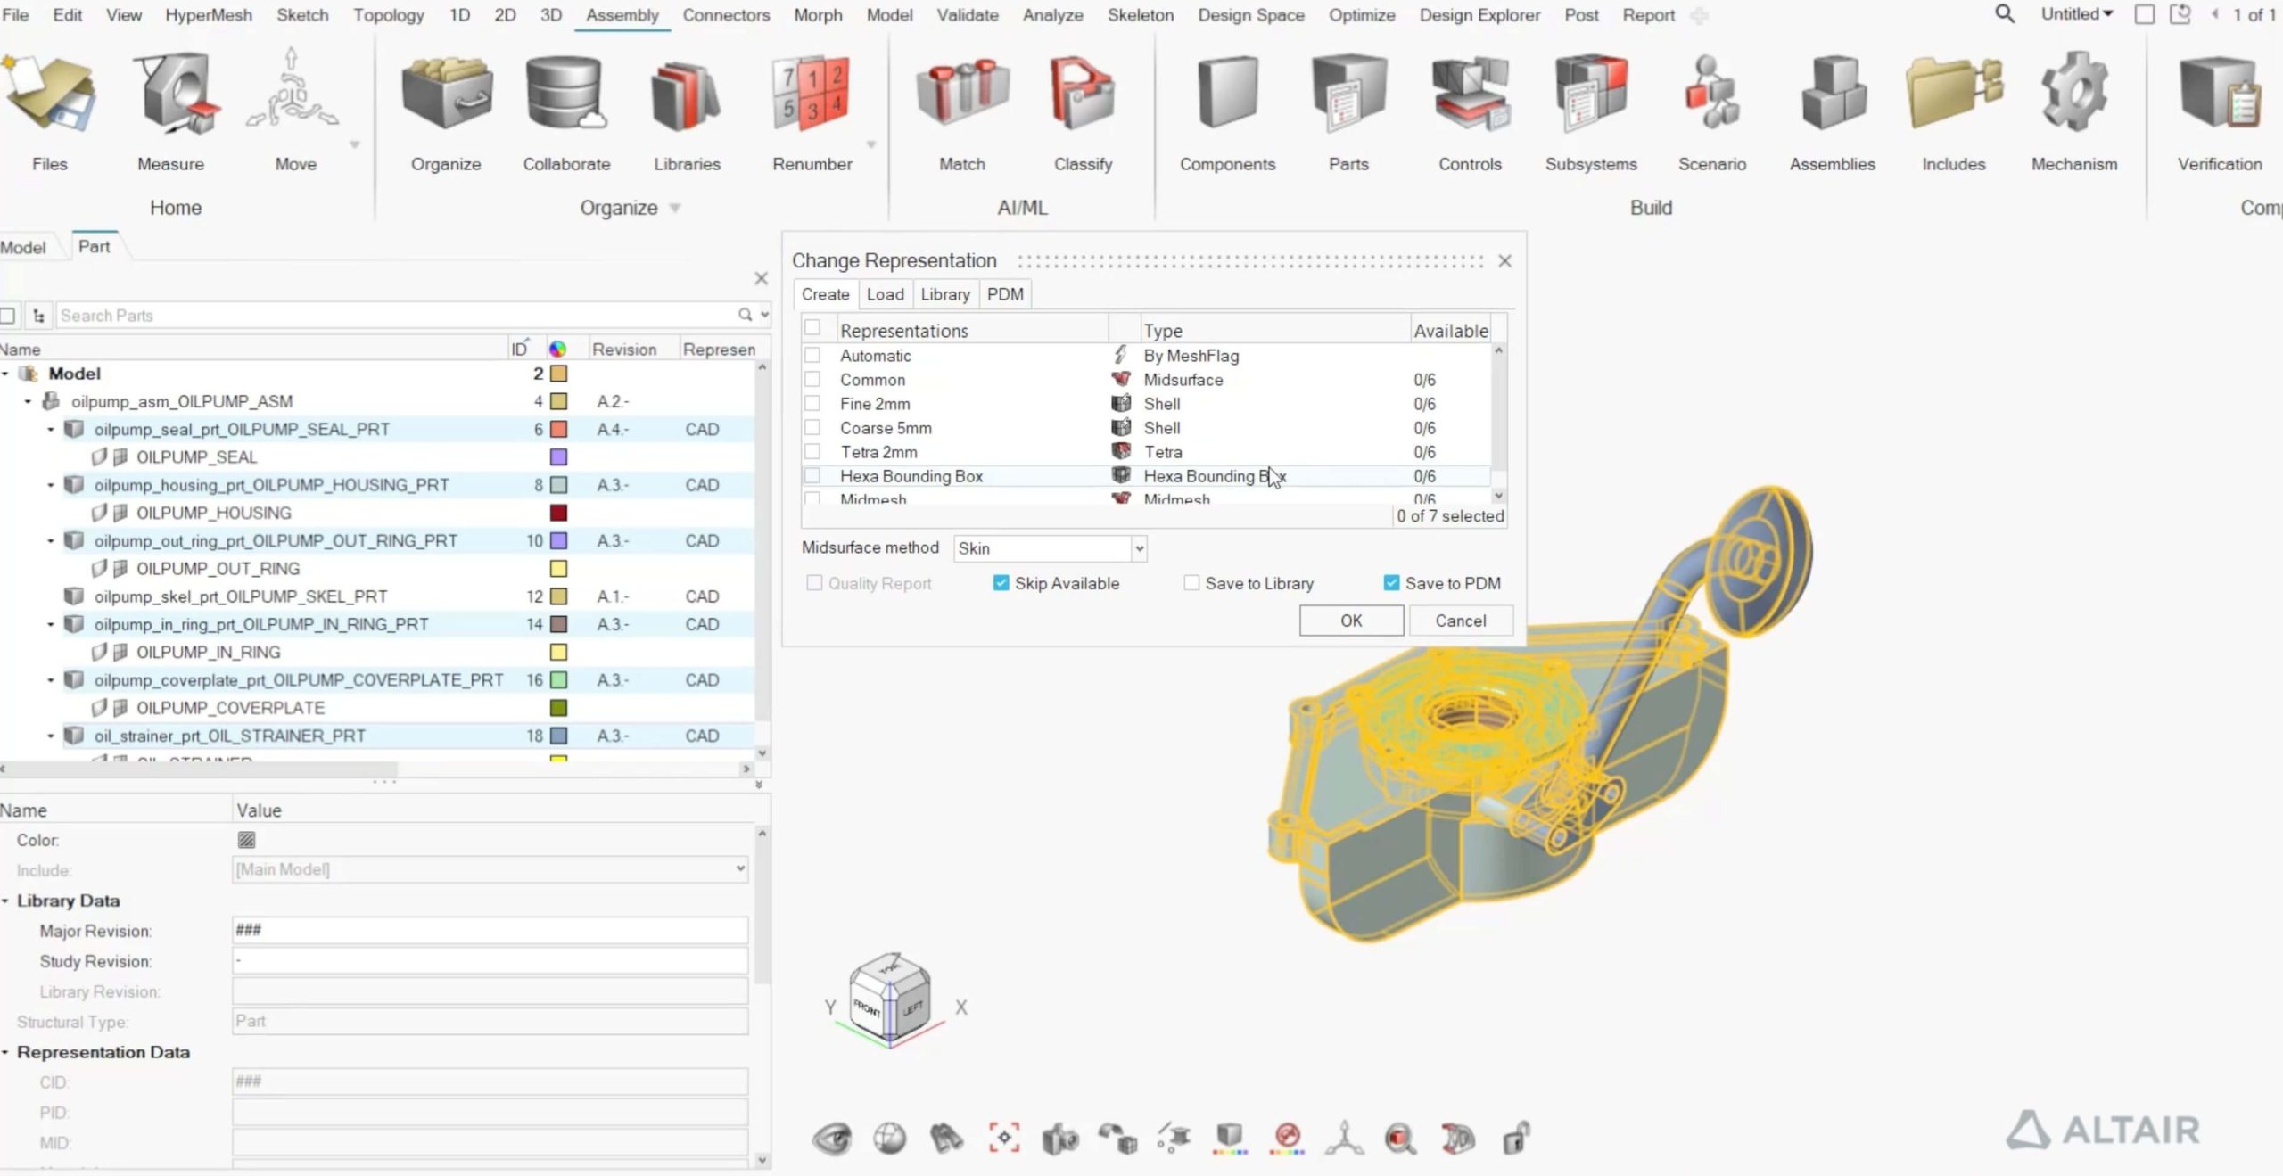2283x1176 pixels.
Task: Click the OILPUMP_HOUSING dark red color swatch
Action: click(558, 513)
